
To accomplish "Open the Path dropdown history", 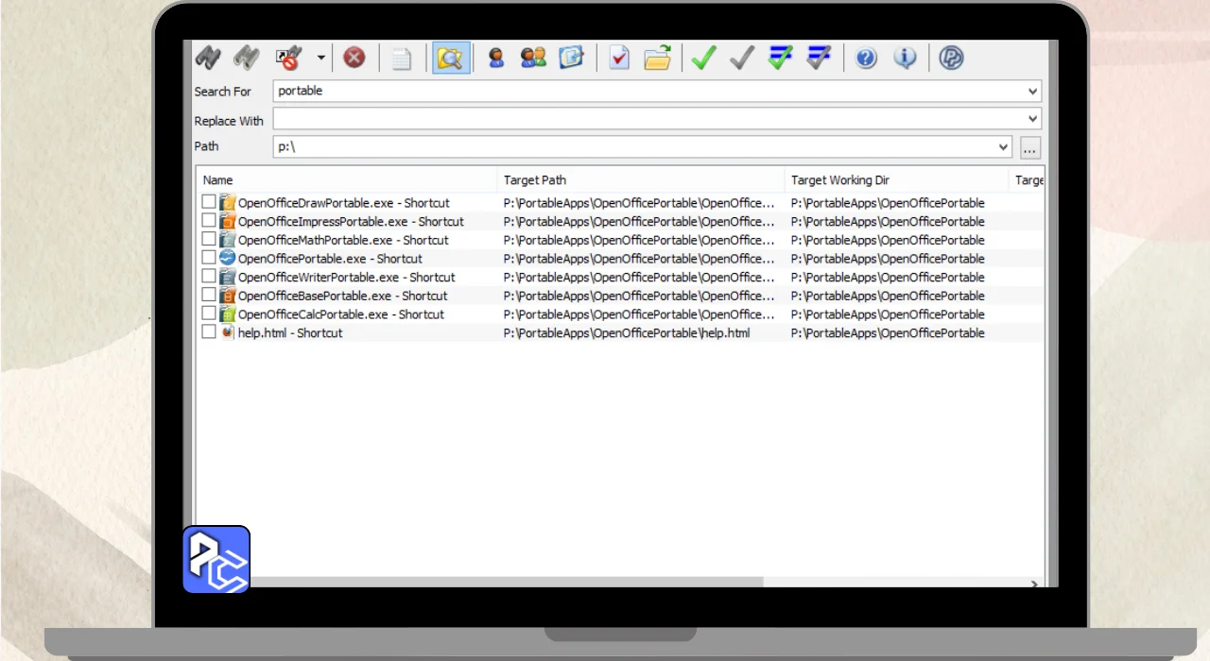I will (1003, 147).
